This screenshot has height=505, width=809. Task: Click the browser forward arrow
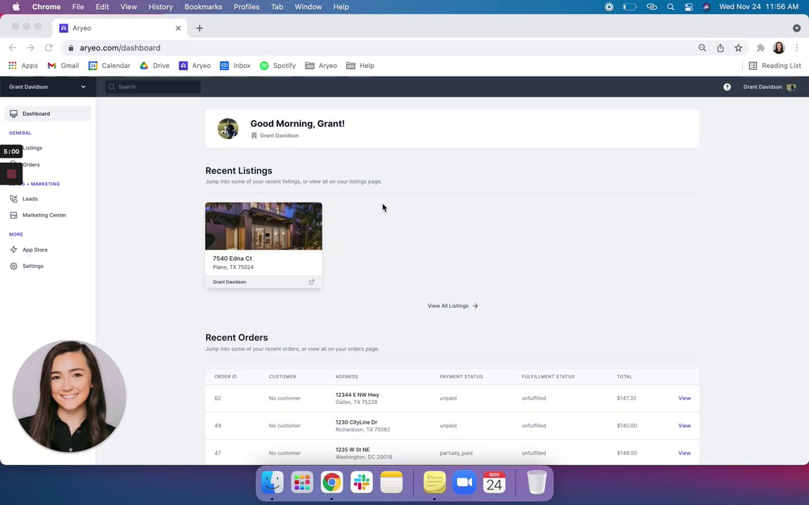(x=30, y=48)
